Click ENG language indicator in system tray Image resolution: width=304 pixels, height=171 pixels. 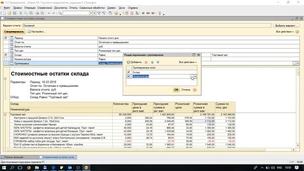[x=279, y=168]
